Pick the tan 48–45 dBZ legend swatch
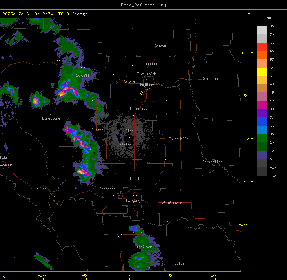Image resolution: width=287 pixels, height=280 pixels. (262, 88)
